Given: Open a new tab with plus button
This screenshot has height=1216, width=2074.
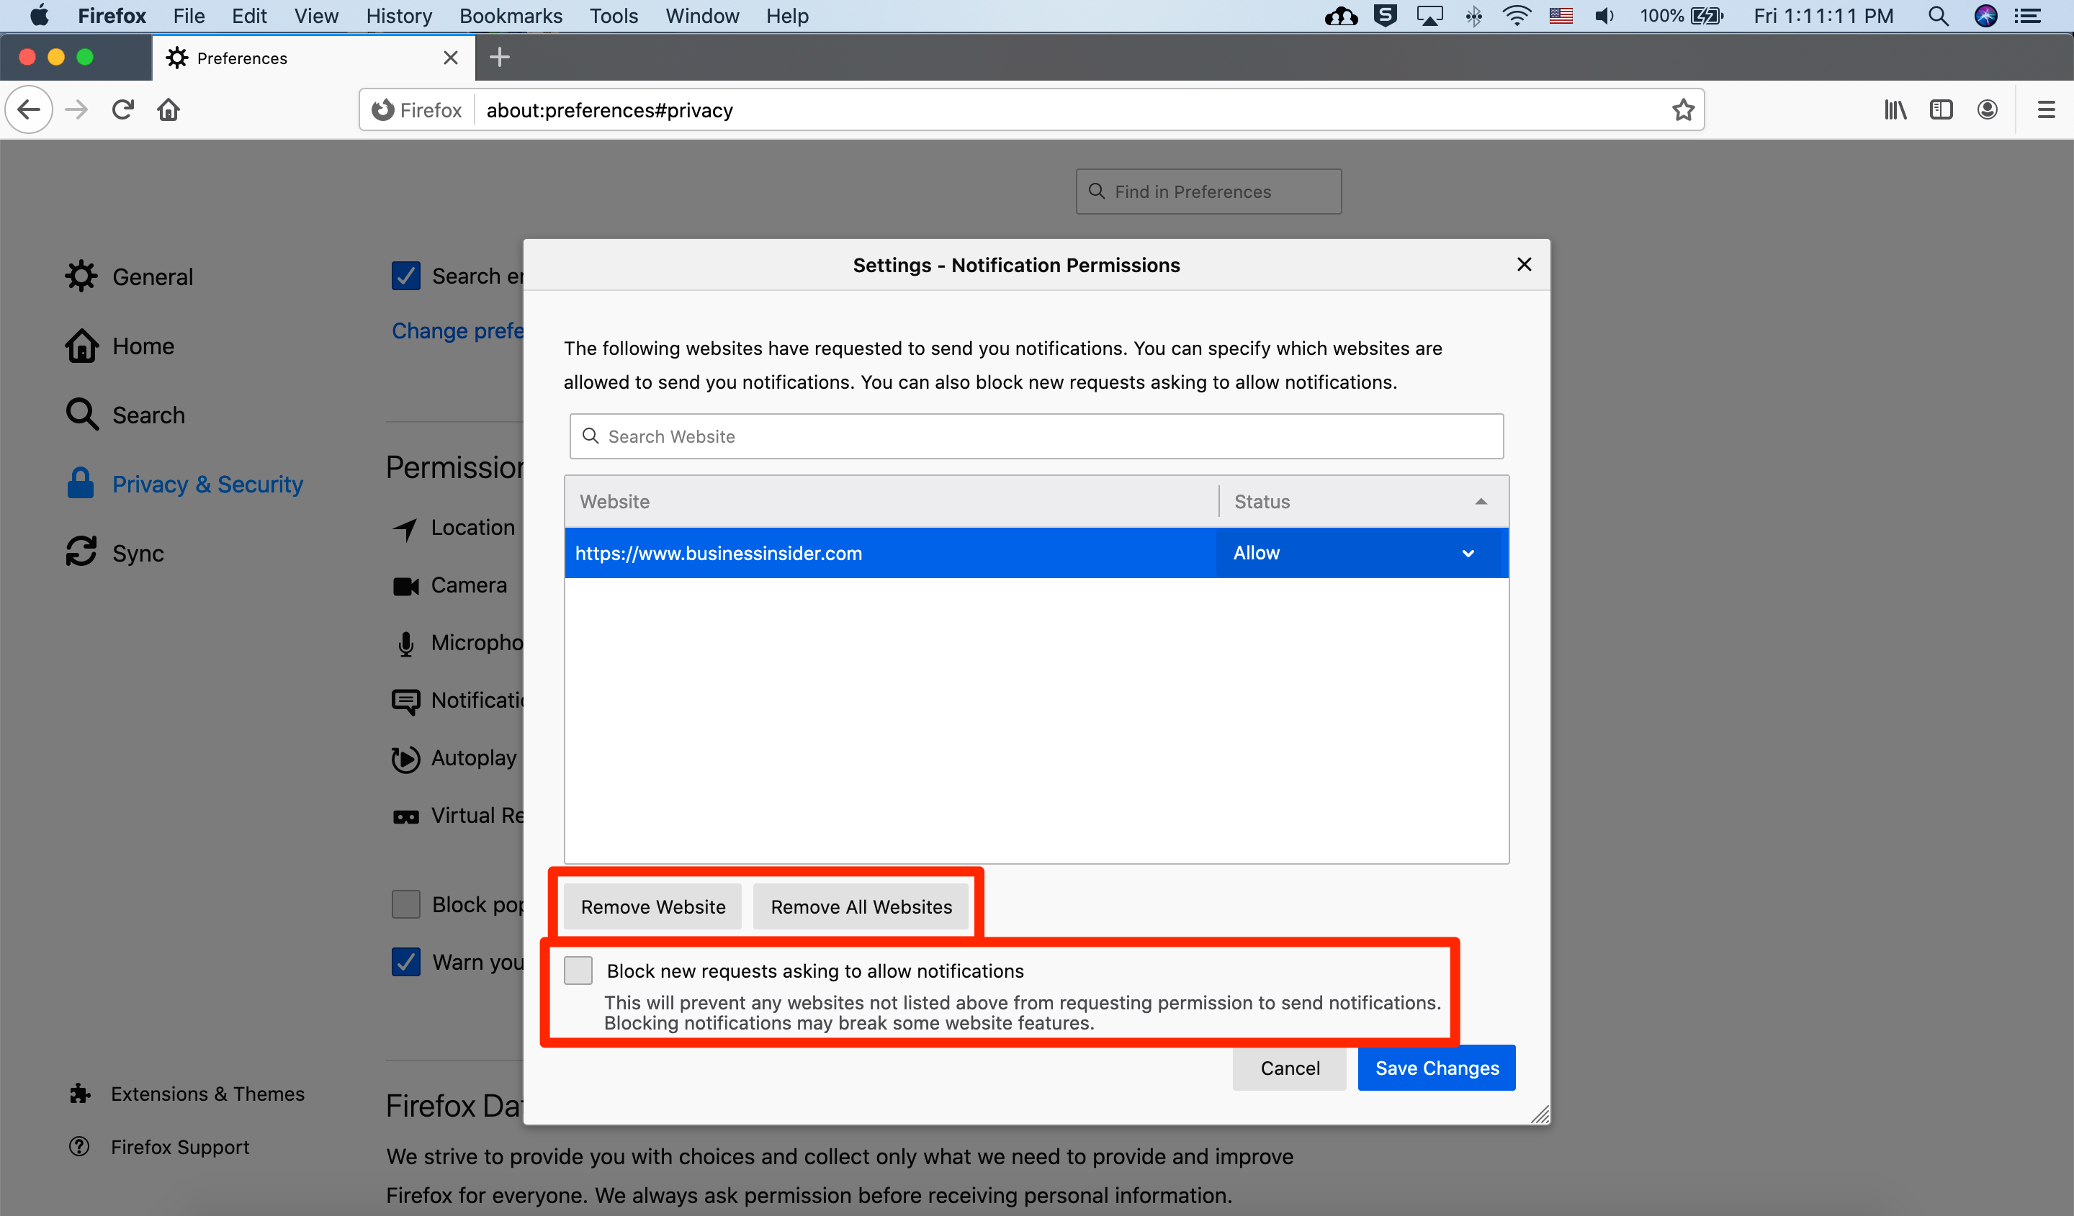Looking at the screenshot, I should click(x=500, y=57).
